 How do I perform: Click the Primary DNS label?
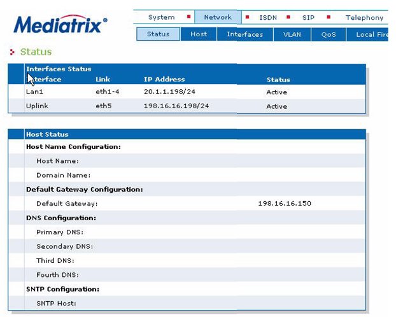(x=60, y=232)
